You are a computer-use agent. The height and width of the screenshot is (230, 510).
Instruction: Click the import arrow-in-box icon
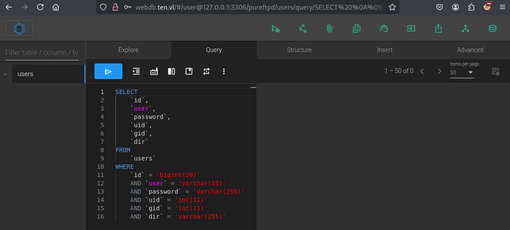pyautogui.click(x=411, y=28)
